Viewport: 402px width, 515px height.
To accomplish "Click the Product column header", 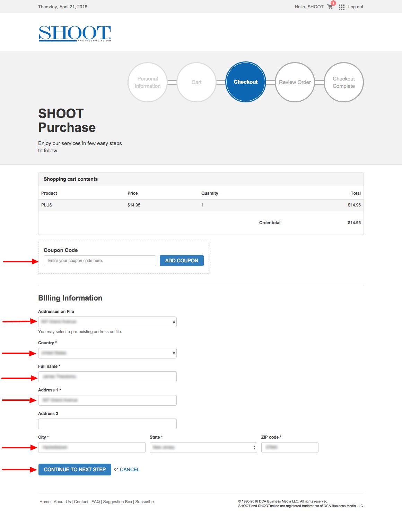I will pos(49,193).
